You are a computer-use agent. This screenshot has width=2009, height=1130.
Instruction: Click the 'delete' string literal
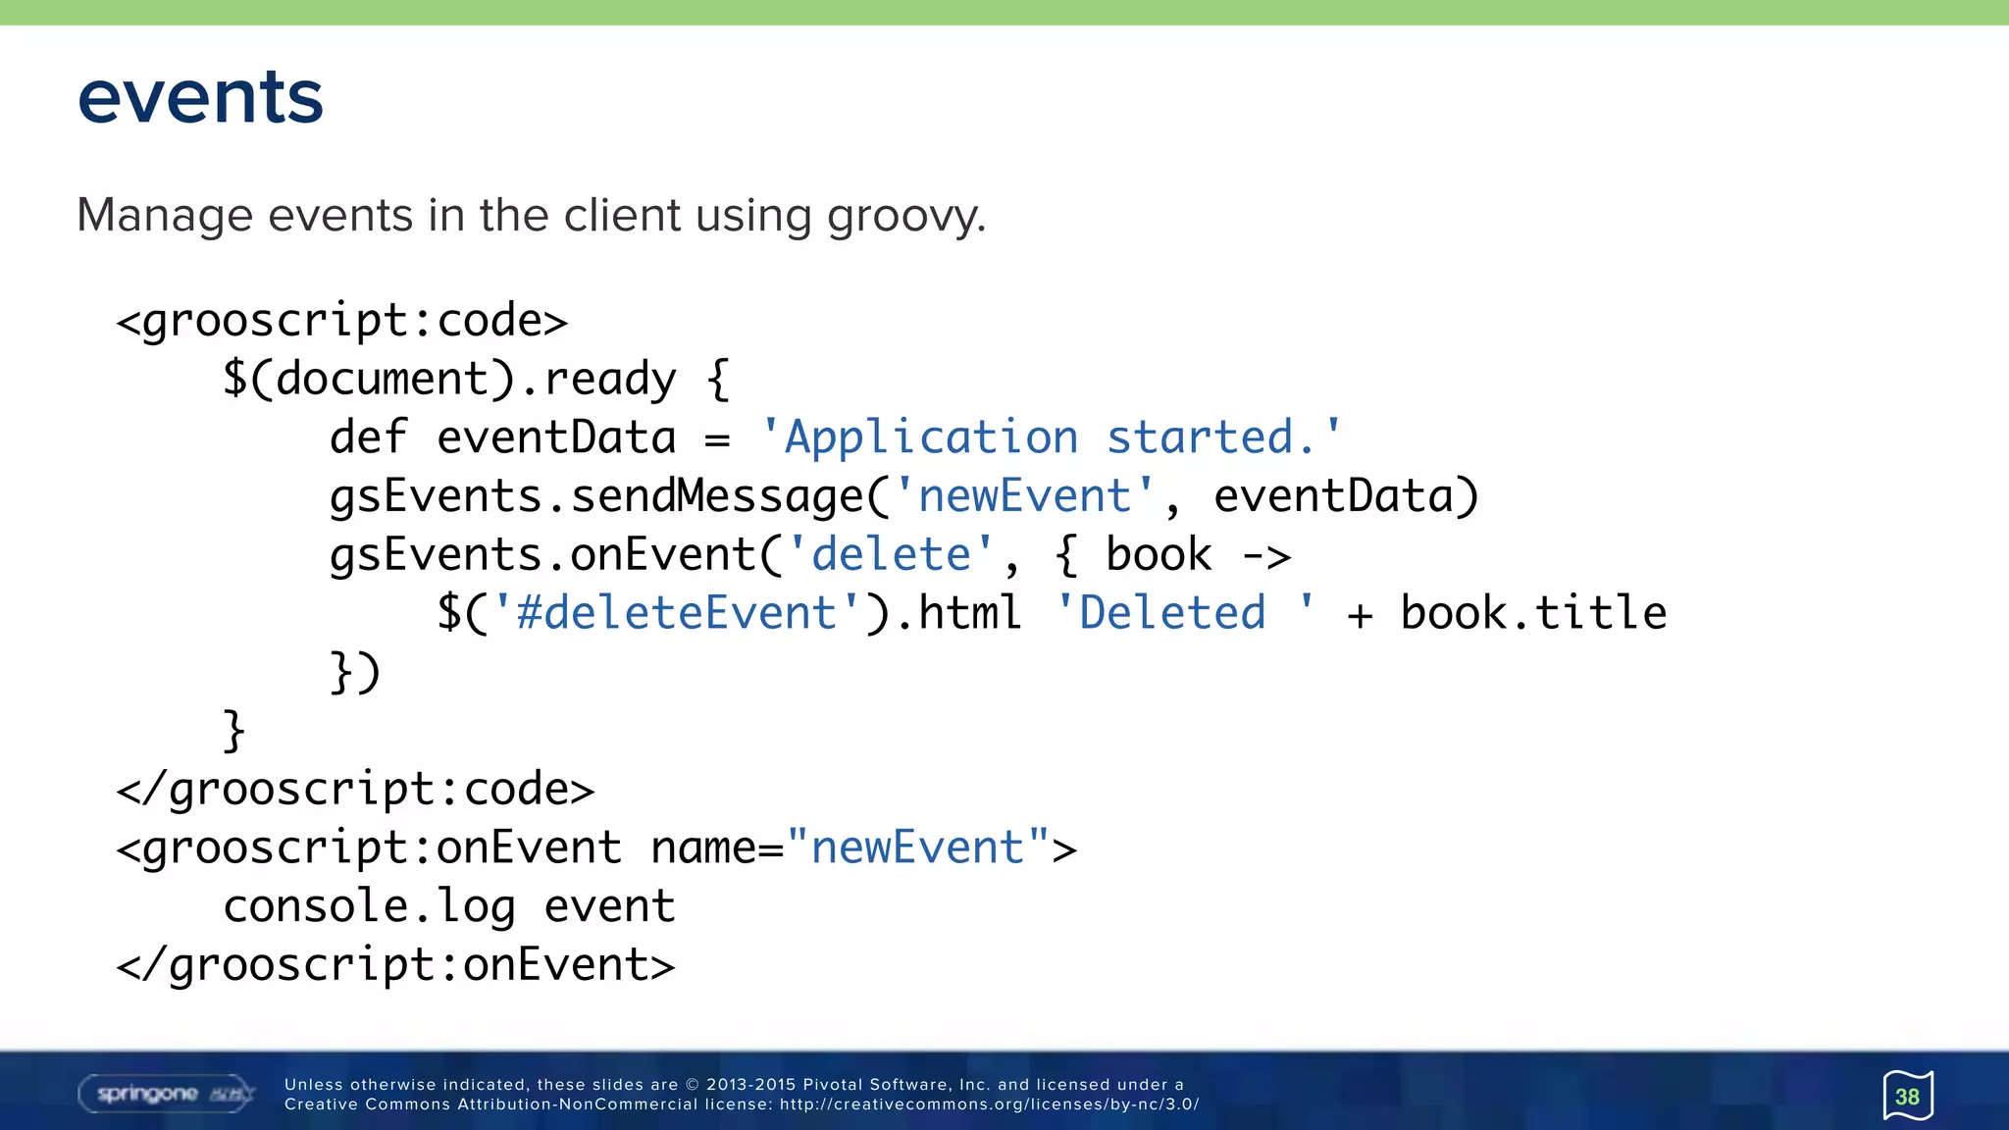[891, 555]
